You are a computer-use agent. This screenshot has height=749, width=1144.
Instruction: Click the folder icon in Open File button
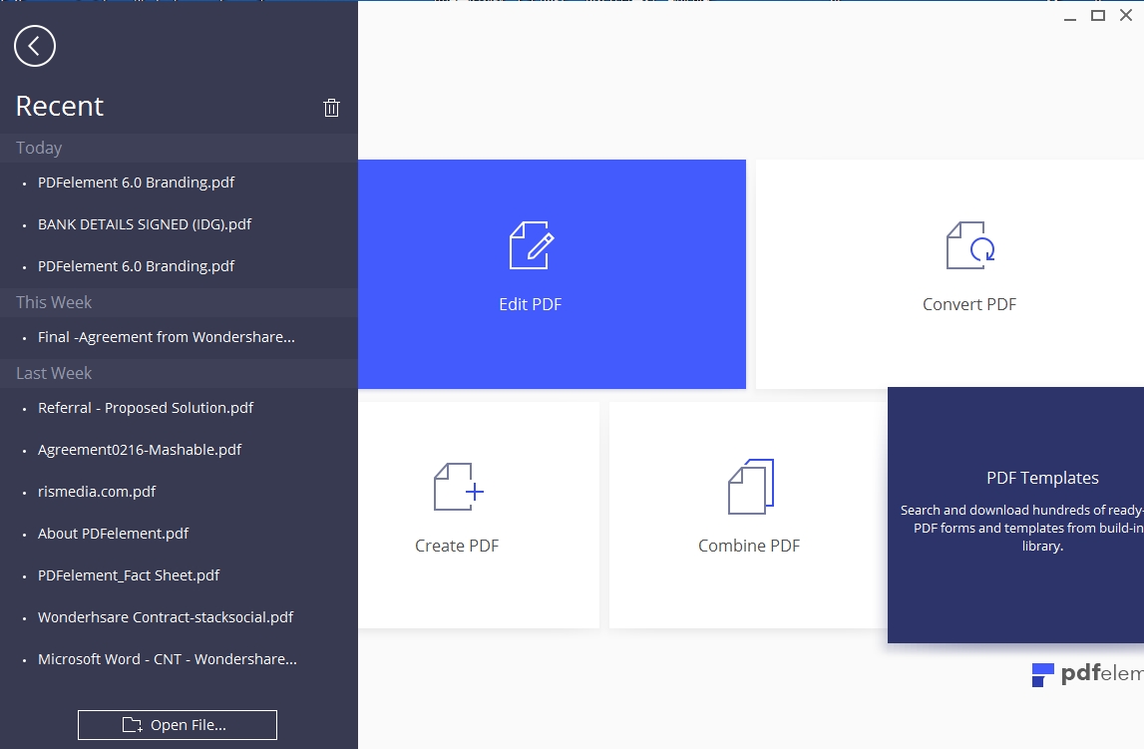[132, 725]
